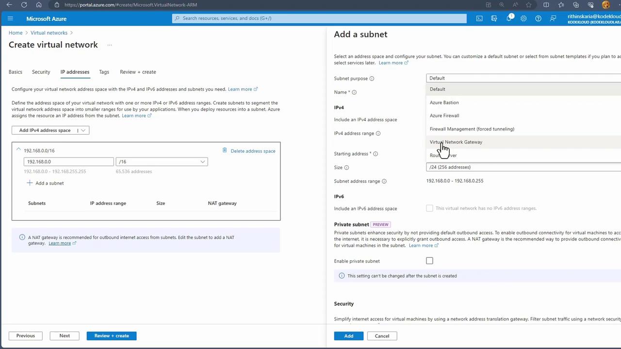Screen dimensions: 621x349
Task: Click the browser apps icon in address bar
Action: pos(489,5)
